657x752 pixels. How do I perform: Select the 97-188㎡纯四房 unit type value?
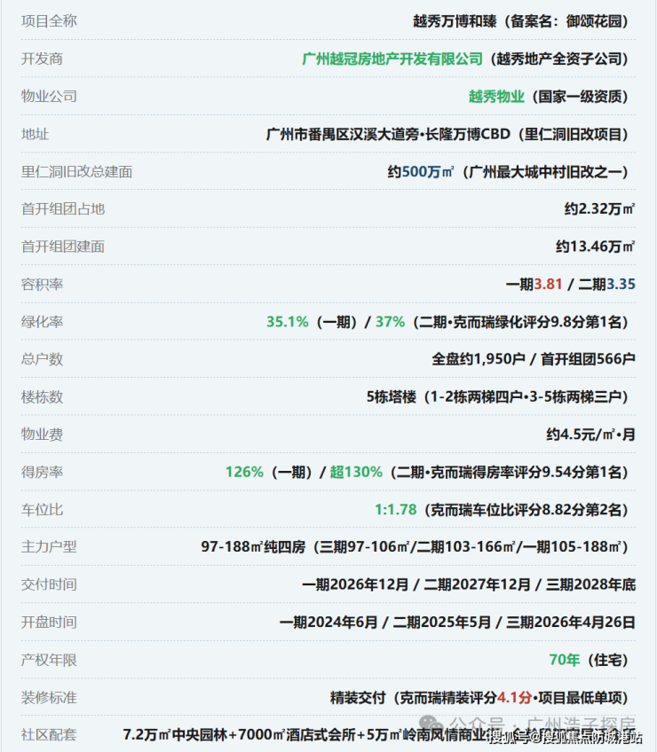(x=253, y=547)
